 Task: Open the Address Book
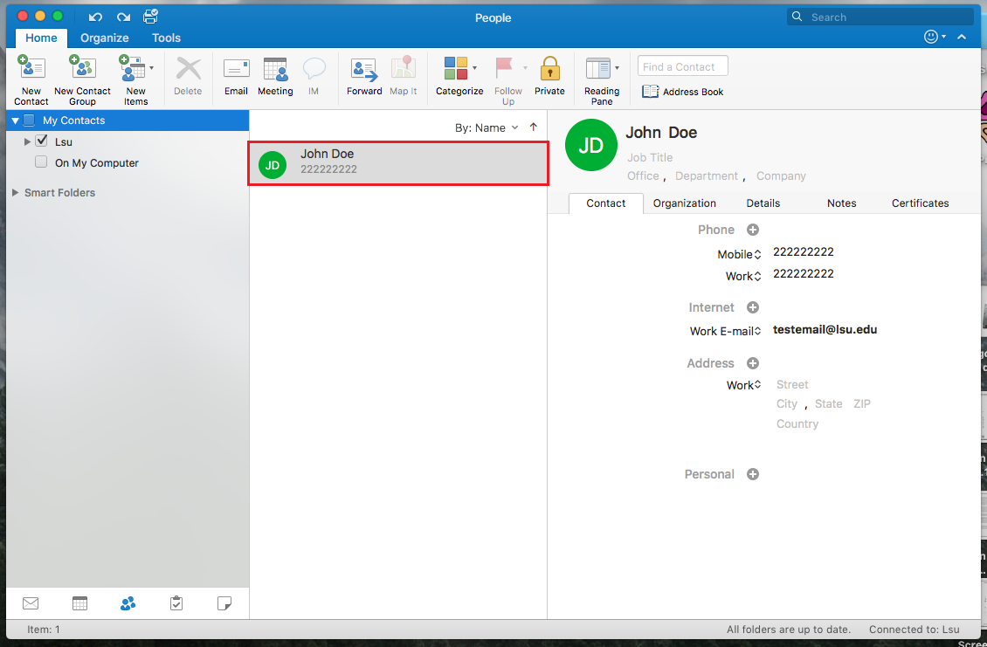pos(683,92)
